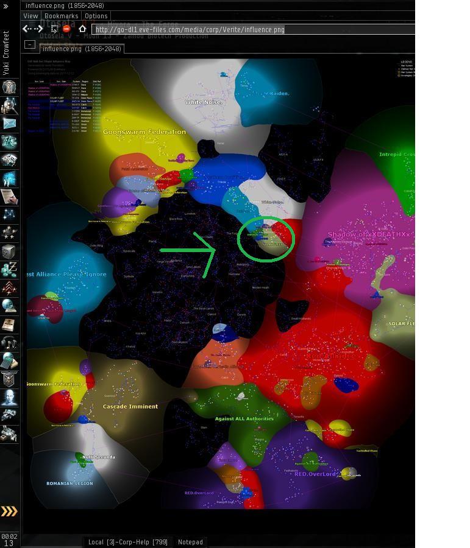
Task: Open the Market charts icon
Action: [x=9, y=160]
